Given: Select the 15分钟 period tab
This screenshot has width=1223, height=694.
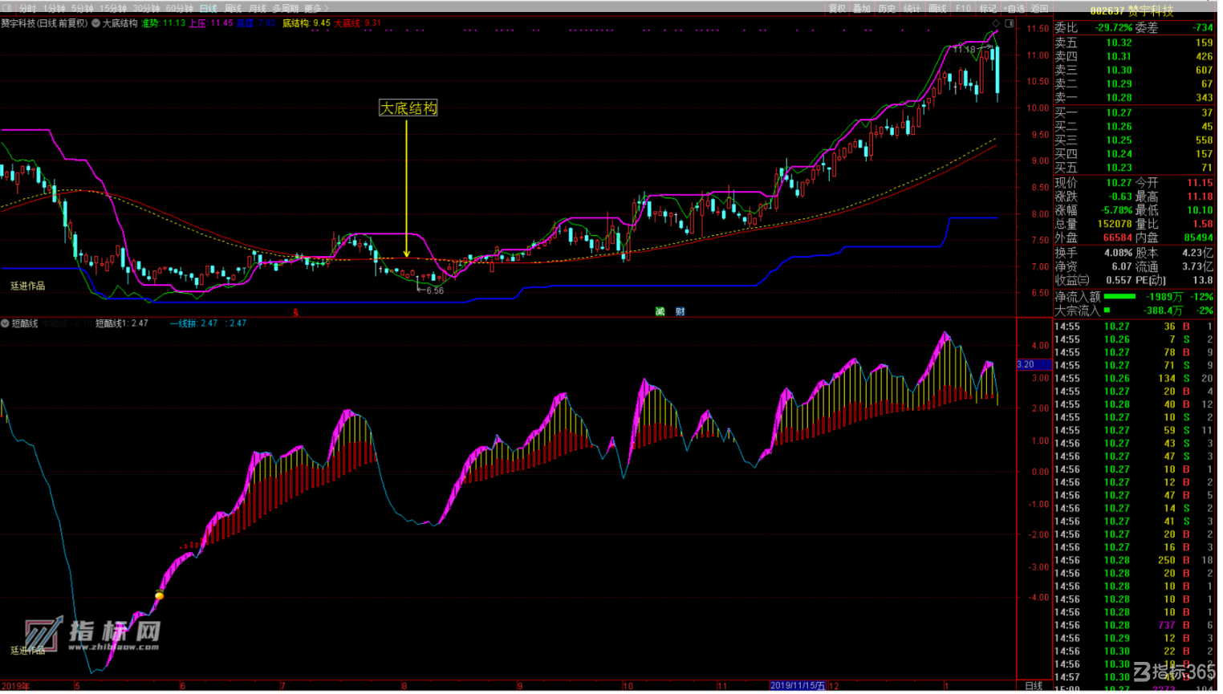Looking at the screenshot, I should click(x=113, y=8).
